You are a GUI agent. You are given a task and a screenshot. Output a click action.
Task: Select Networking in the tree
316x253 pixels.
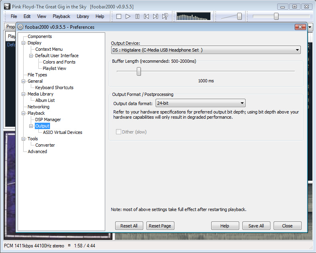[38, 107]
